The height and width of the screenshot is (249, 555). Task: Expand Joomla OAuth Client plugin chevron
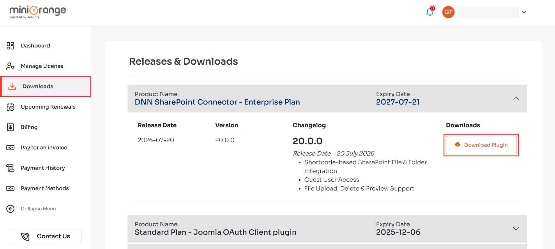coord(516,229)
